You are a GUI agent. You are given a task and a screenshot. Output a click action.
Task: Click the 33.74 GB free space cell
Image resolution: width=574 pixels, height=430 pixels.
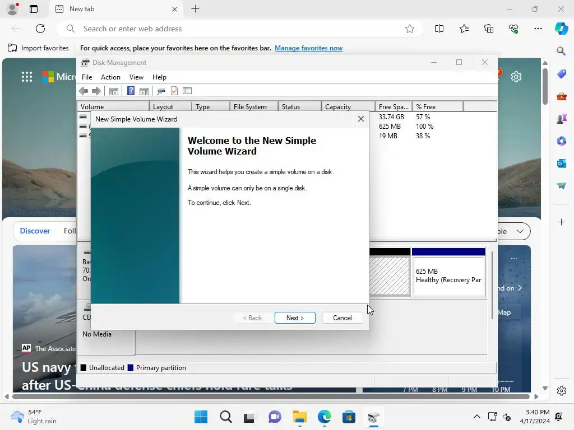tap(391, 117)
